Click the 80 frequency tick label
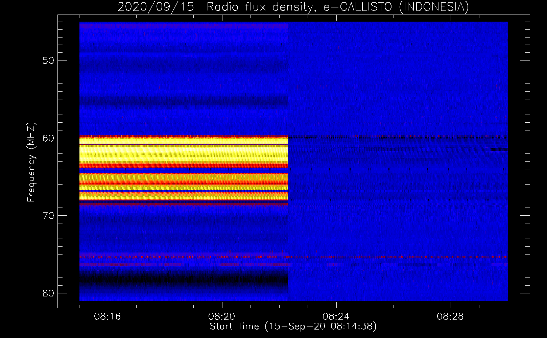The height and width of the screenshot is (338, 547). pos(48,293)
